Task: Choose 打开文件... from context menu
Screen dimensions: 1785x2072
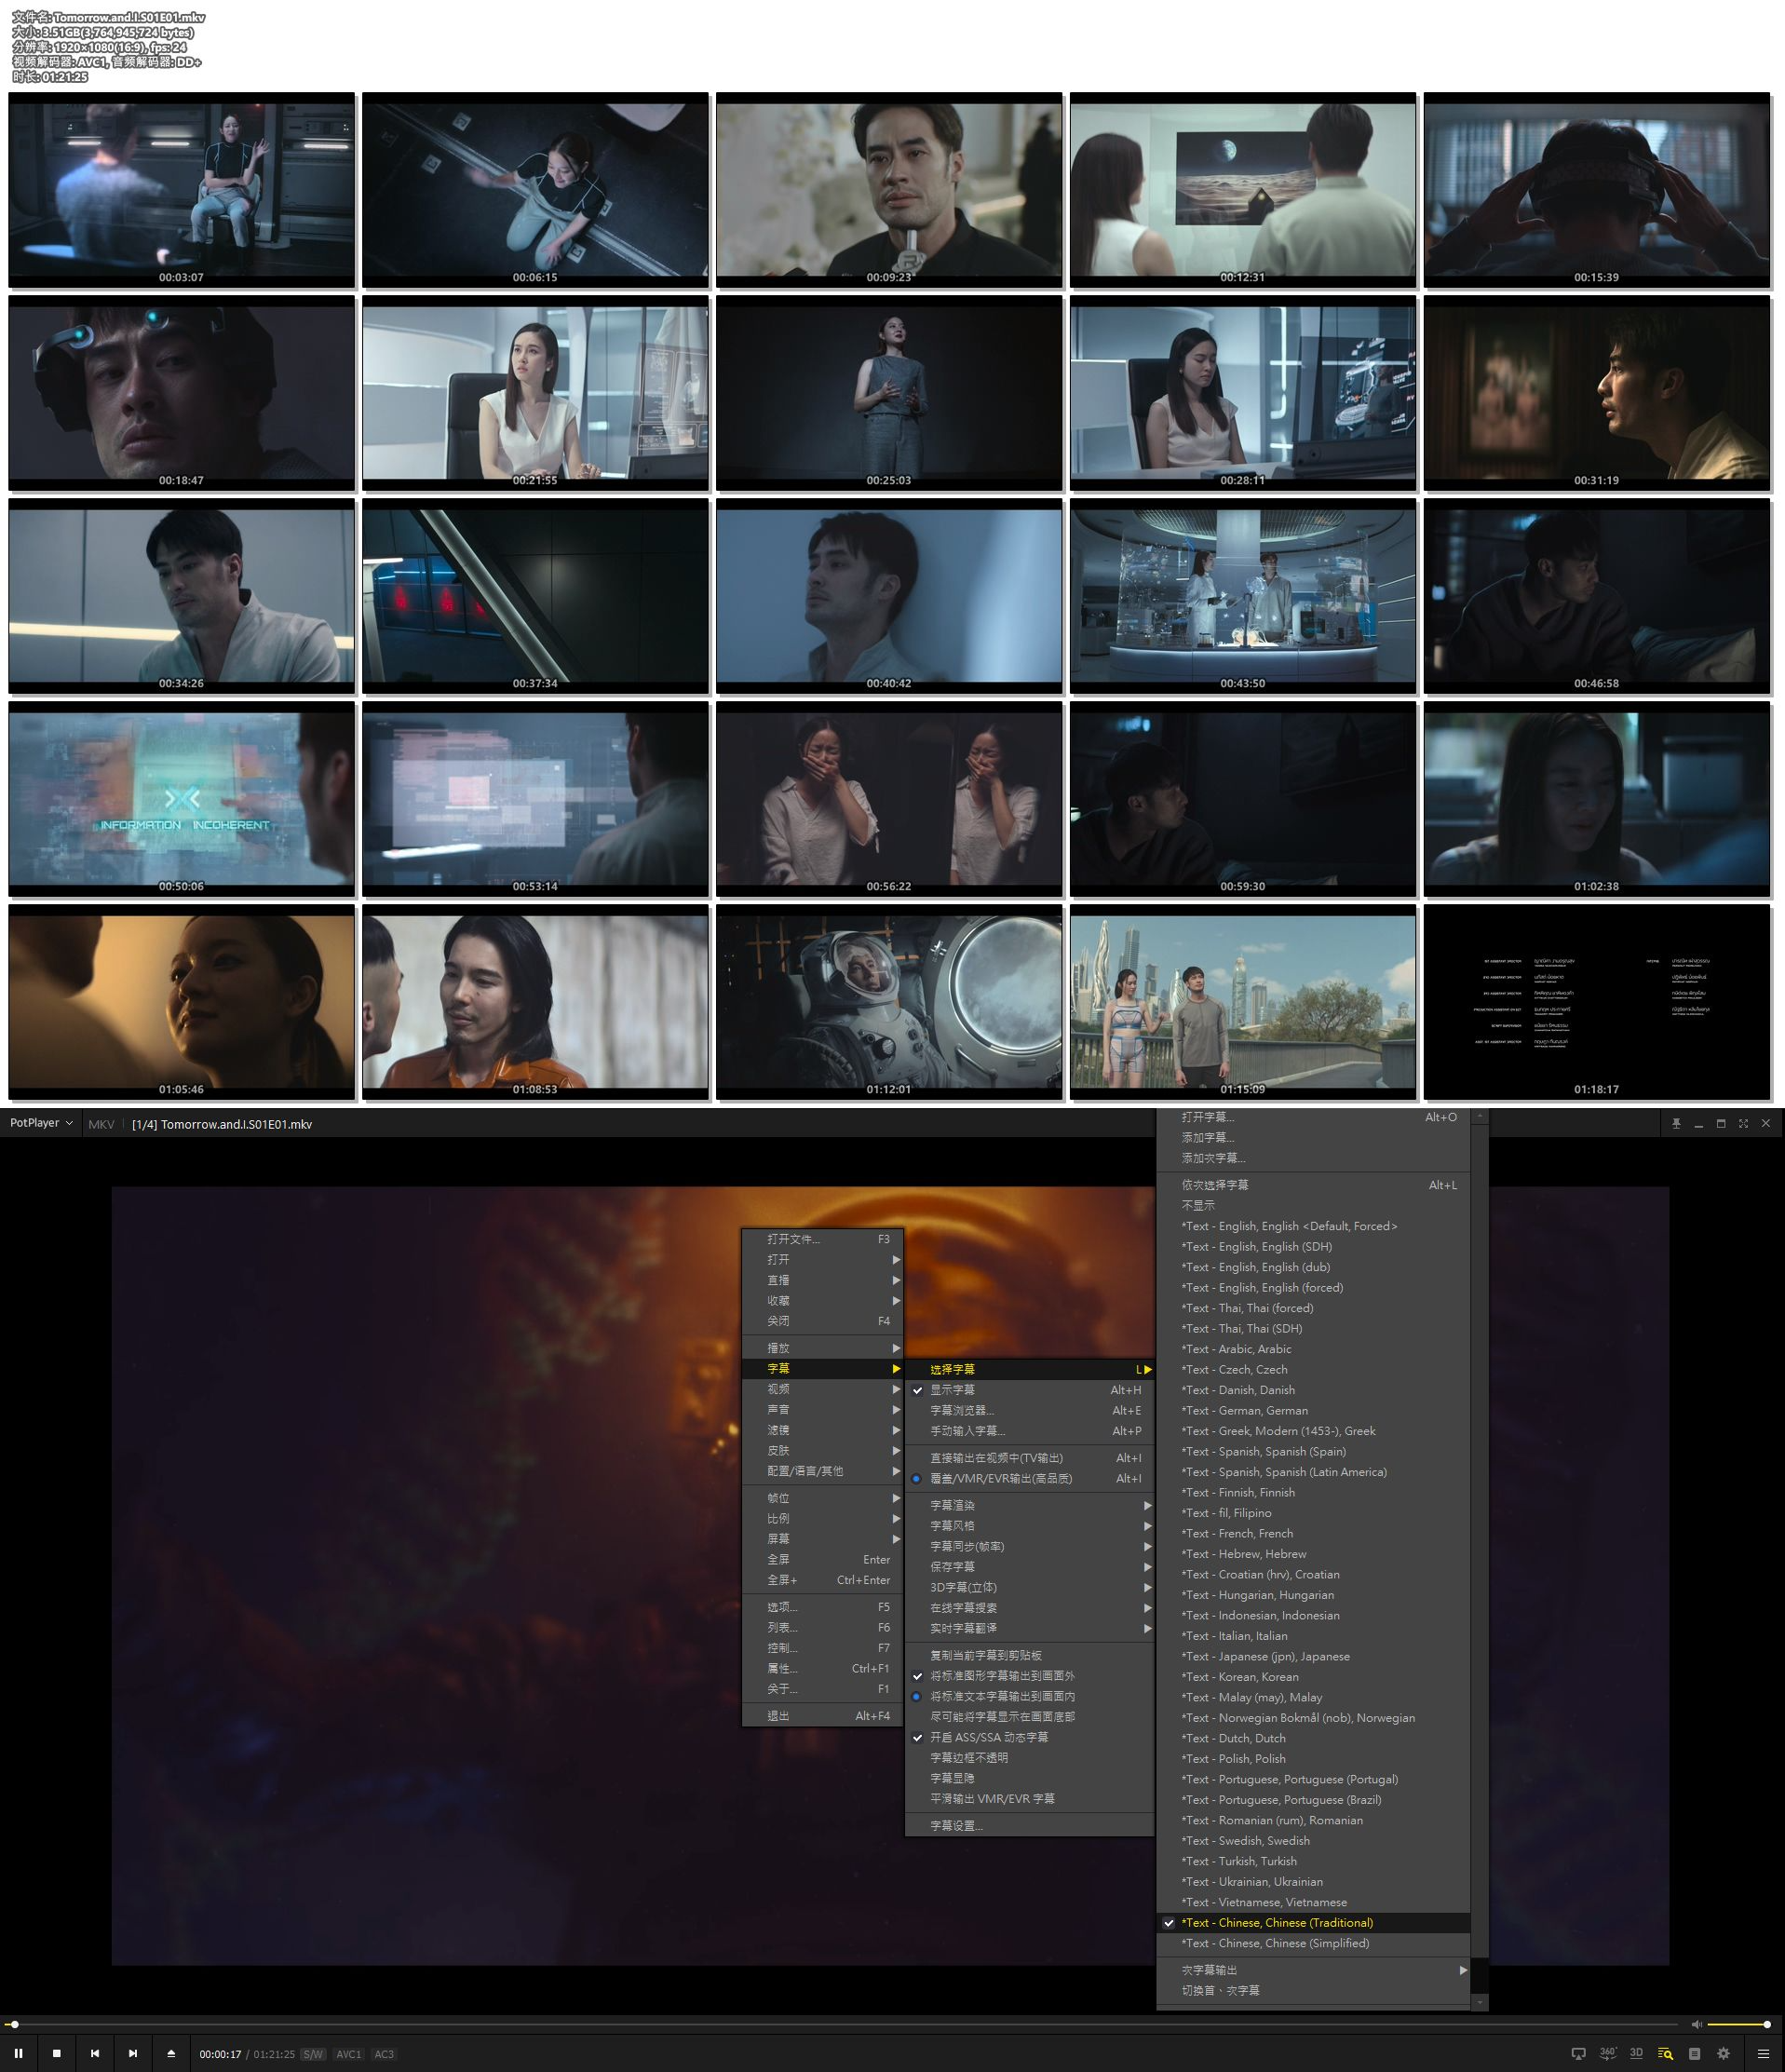Action: [x=822, y=1239]
